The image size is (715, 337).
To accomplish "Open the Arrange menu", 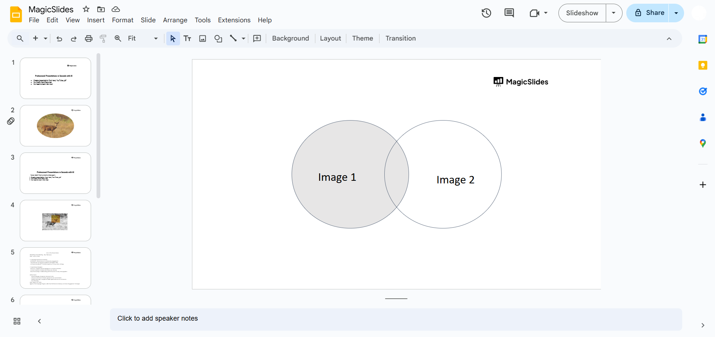I will (x=175, y=20).
